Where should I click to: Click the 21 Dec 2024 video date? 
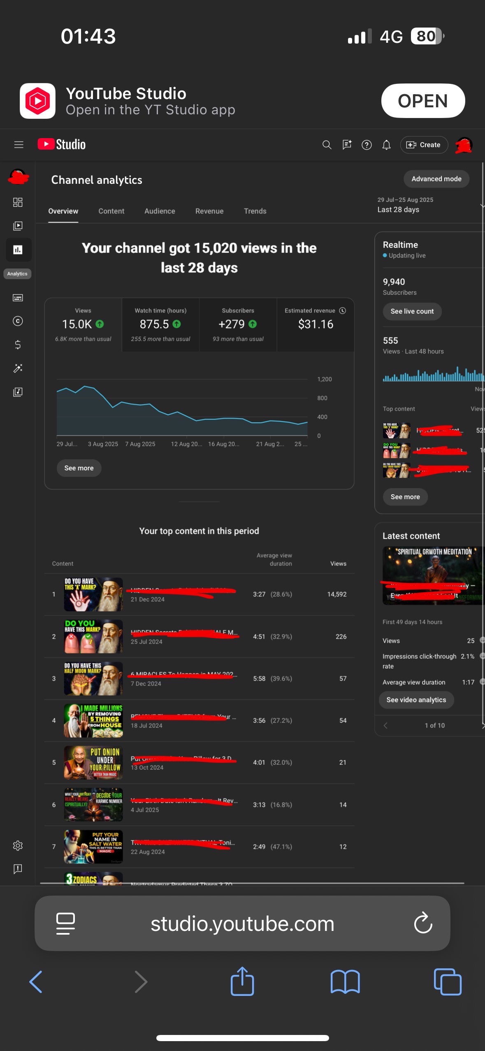click(148, 600)
